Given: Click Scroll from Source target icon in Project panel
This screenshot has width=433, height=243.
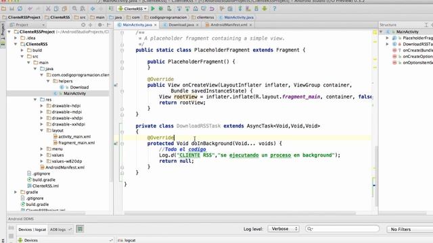Looking at the screenshot, I should (x=83, y=25).
